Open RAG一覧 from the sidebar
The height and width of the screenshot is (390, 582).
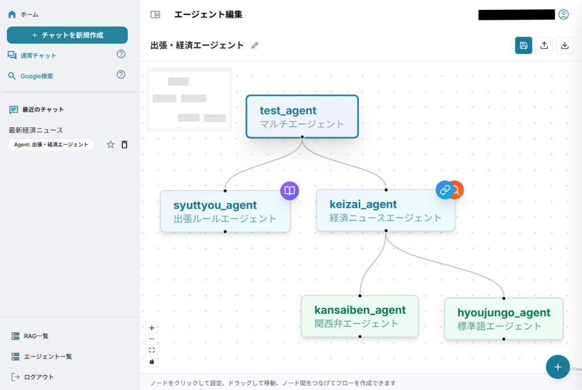tap(36, 336)
